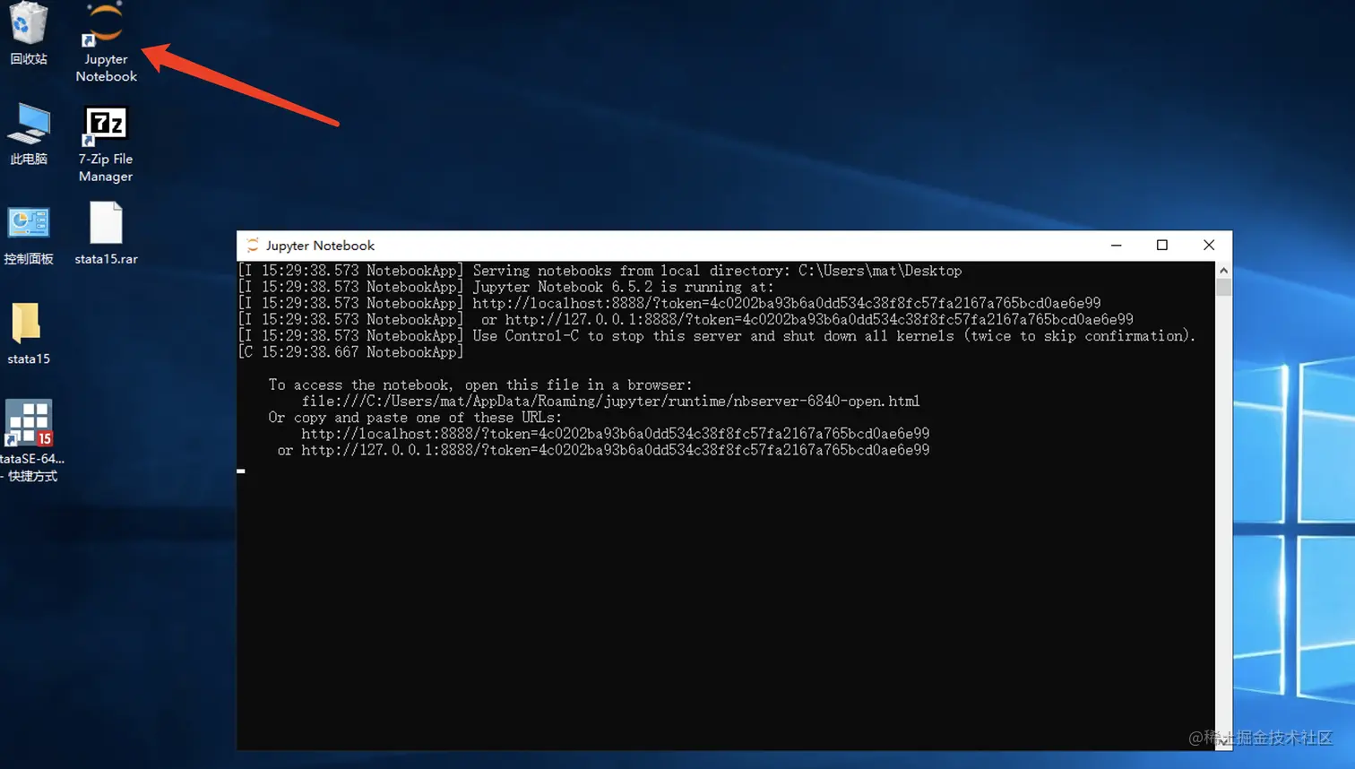
Task: Maximize the Jupyter Notebook console window
Action: click(1162, 246)
